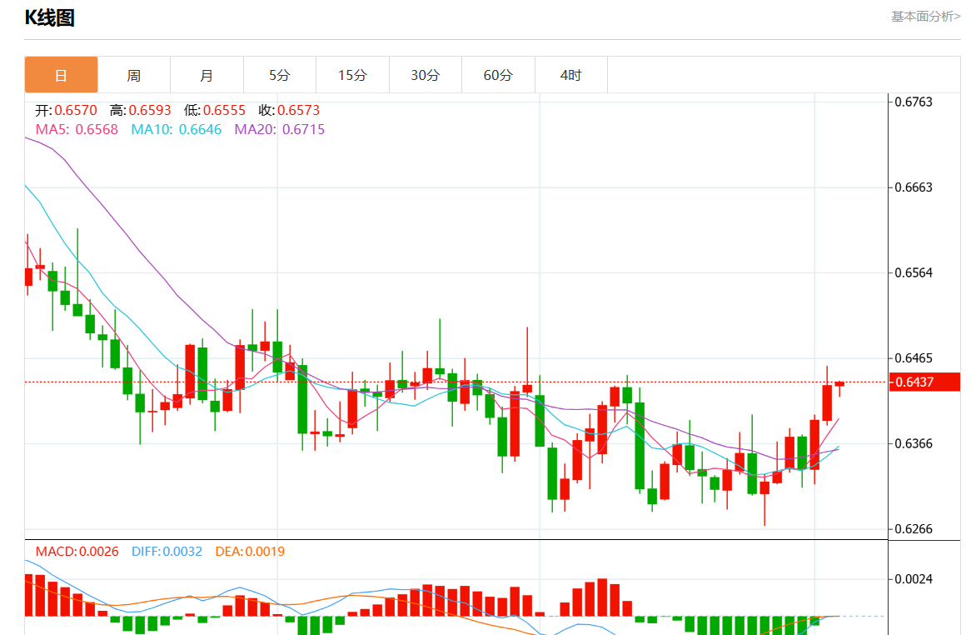
Task: Click the MA5: 0.6568 indicator label
Action: (77, 130)
